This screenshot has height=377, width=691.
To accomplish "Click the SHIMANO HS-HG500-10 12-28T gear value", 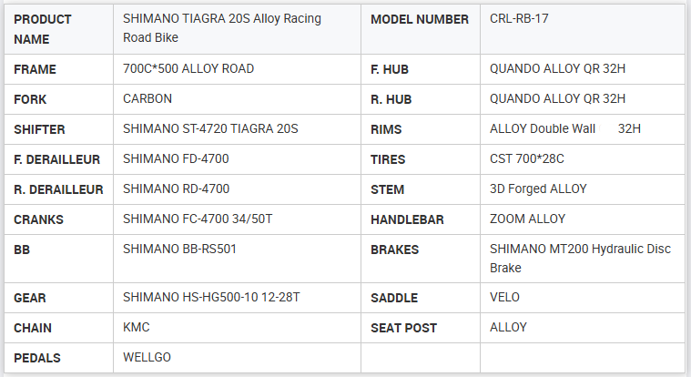I will click(x=211, y=298).
